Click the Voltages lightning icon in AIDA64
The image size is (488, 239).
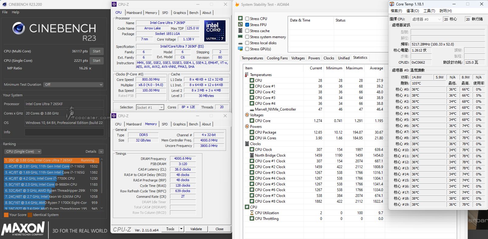[247, 115]
